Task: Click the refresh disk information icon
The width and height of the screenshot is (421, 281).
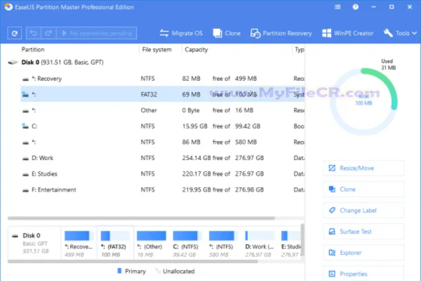Action: click(15, 33)
